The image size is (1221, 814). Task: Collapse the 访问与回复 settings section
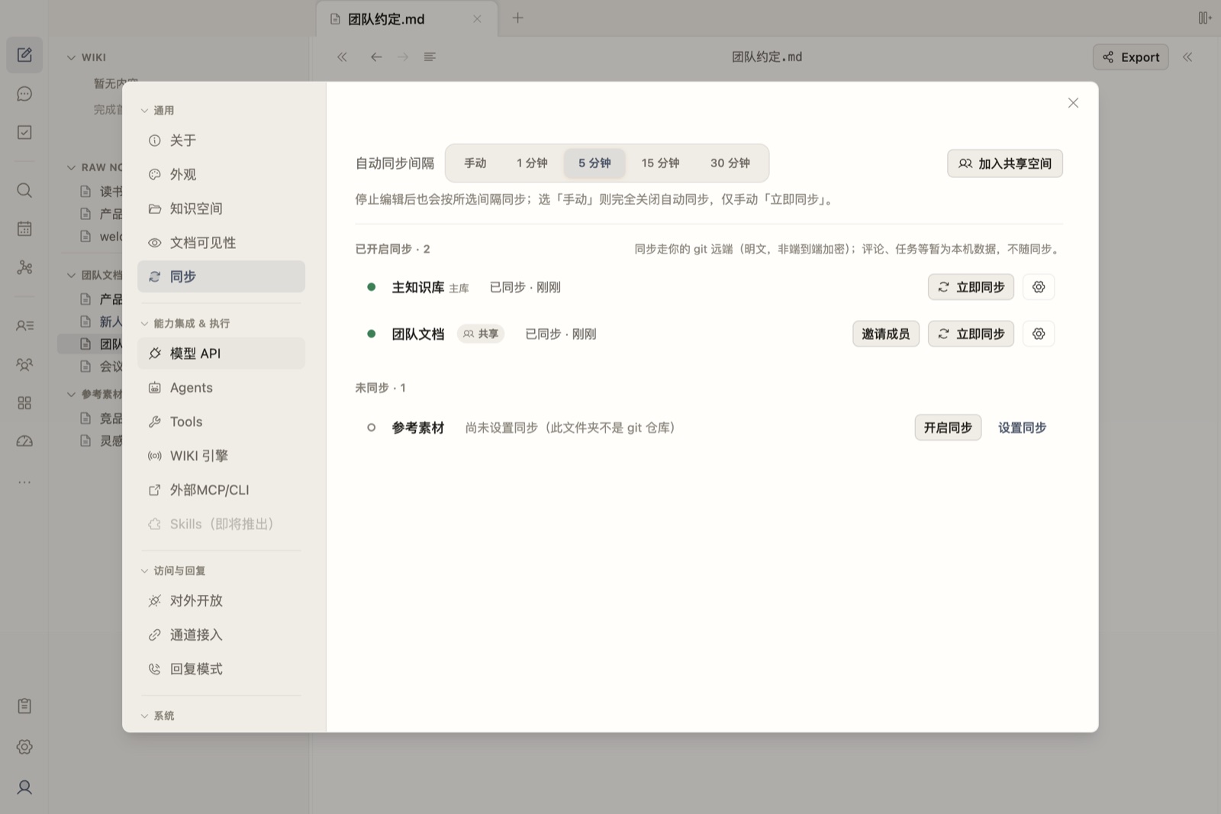pos(172,571)
